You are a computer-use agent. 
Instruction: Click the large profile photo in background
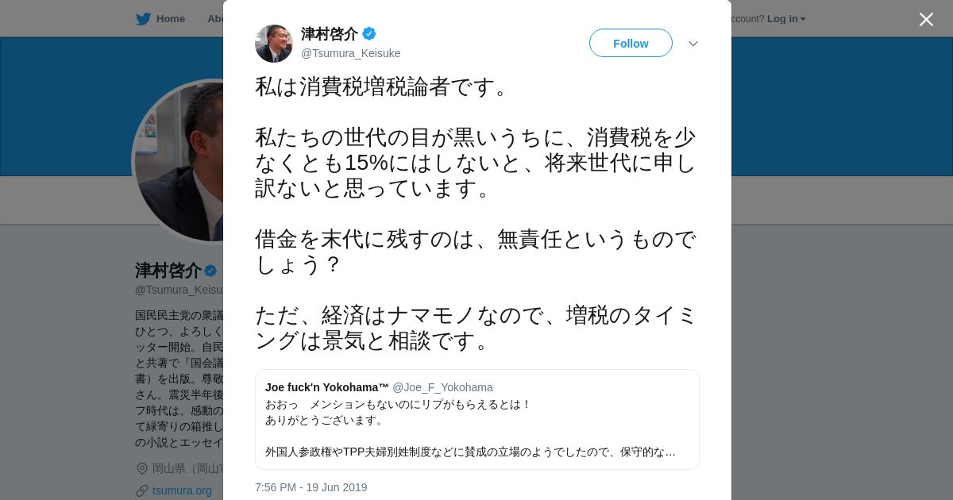179,162
